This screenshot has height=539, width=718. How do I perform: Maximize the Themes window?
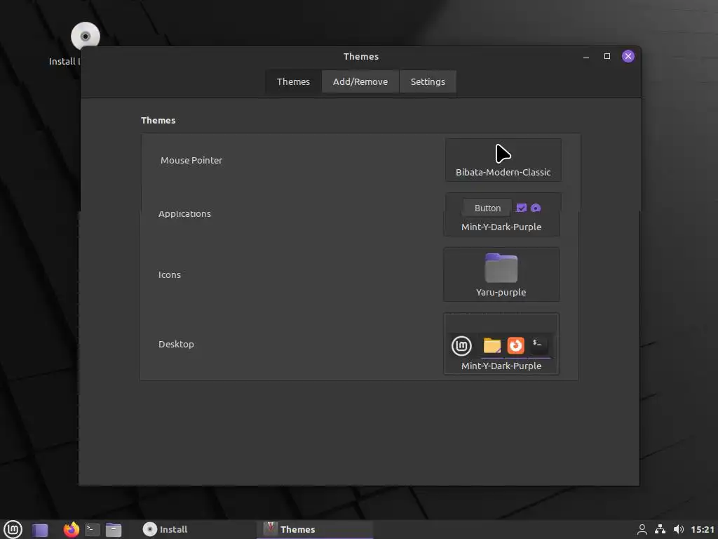click(607, 56)
